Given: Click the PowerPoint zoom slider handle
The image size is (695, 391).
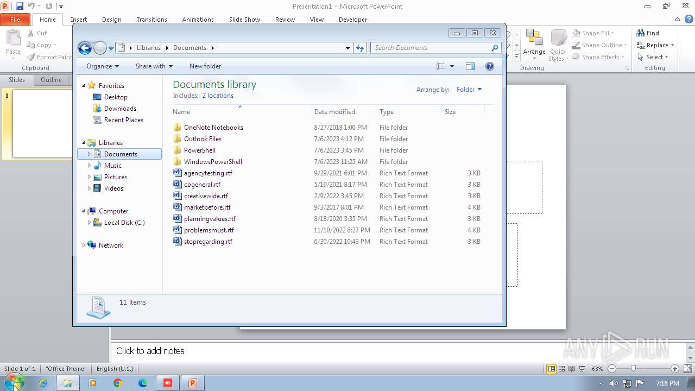Looking at the screenshot, I should 633,369.
